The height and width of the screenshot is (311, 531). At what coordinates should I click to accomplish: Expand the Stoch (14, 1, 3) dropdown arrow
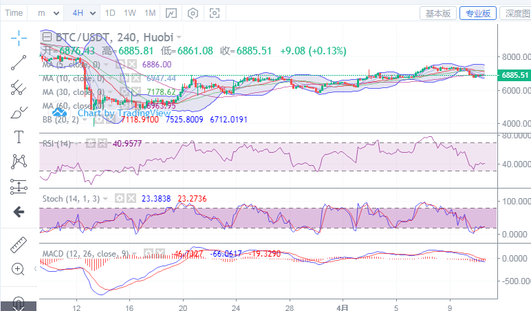click(105, 199)
